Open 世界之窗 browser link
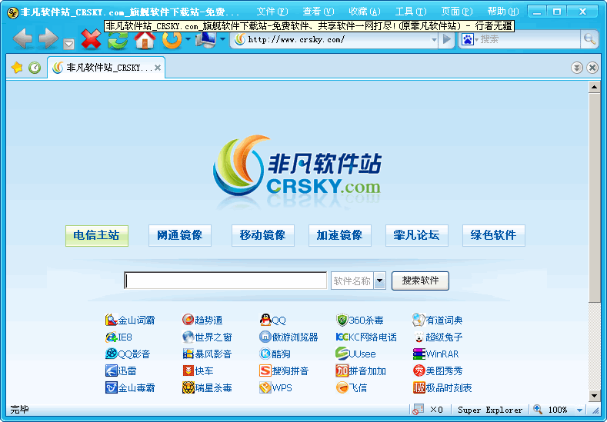Viewport: 607px width, 422px height. tap(207, 337)
